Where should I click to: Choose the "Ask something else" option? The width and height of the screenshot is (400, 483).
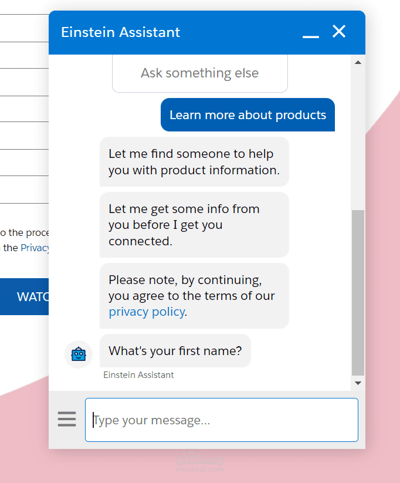pos(199,73)
